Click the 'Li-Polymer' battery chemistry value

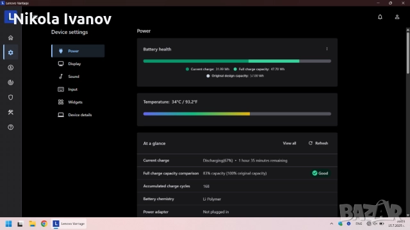coord(212,199)
